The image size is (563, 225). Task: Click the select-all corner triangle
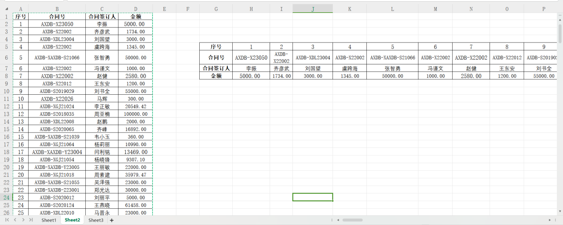(x=7, y=9)
